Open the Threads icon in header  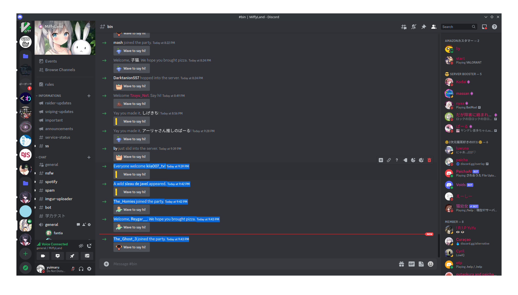click(x=404, y=27)
